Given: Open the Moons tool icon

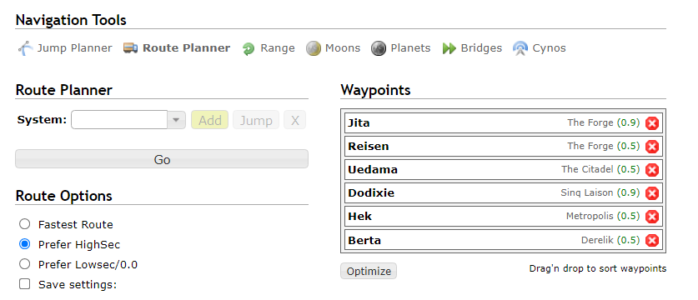Looking at the screenshot, I should [x=314, y=48].
